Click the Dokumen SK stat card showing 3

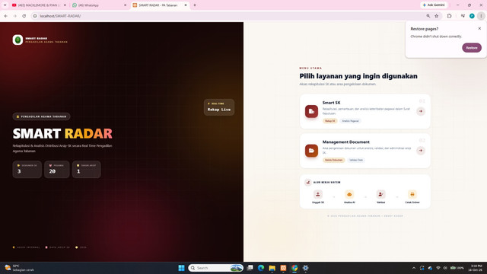(27, 169)
